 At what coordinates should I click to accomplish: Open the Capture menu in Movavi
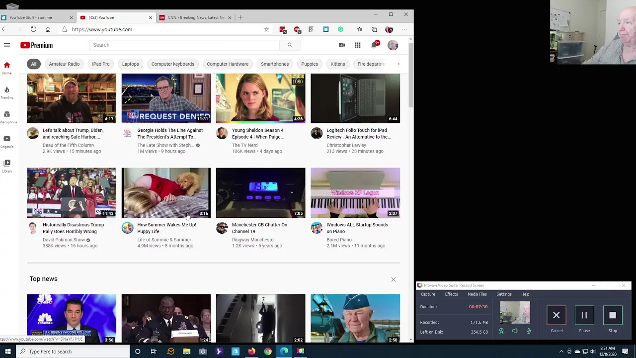428,294
